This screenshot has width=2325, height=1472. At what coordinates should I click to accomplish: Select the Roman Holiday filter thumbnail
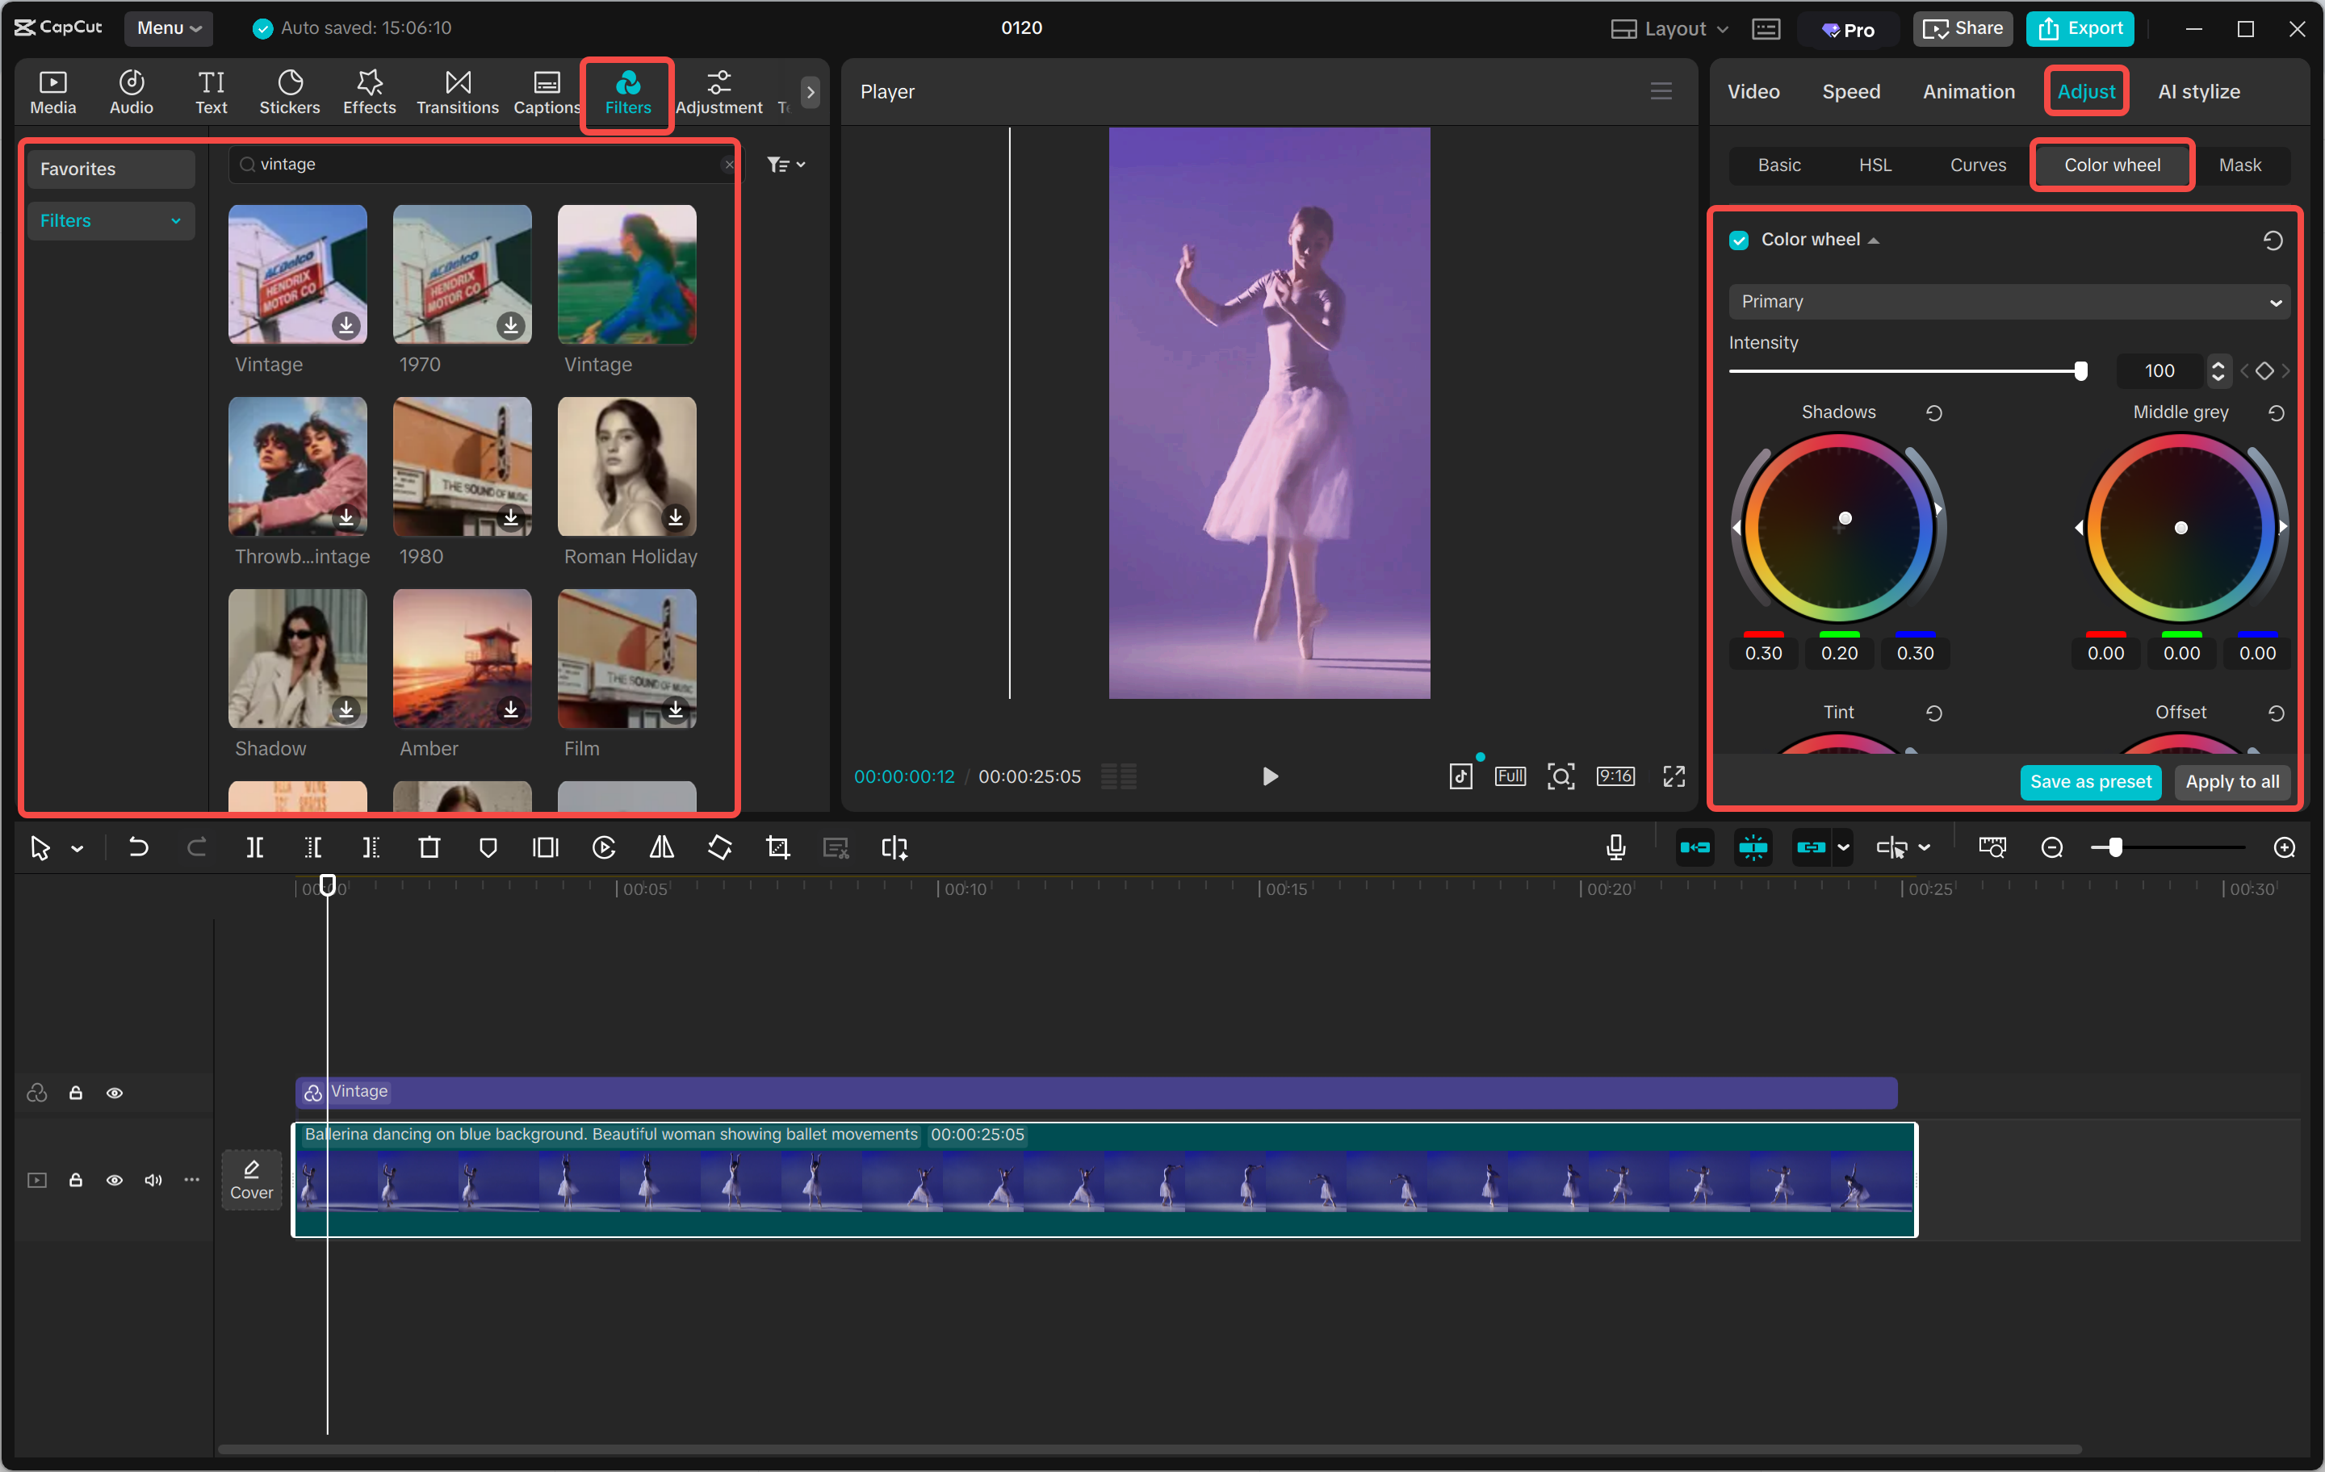tap(626, 466)
